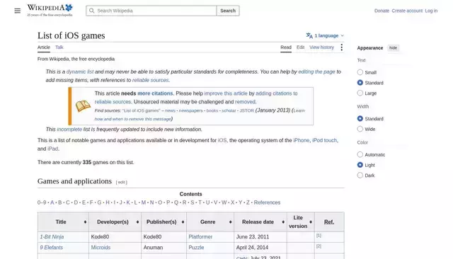Screen dimensions: 453x259
Task: Jump to letter Z in contents
Action: pos(248,202)
